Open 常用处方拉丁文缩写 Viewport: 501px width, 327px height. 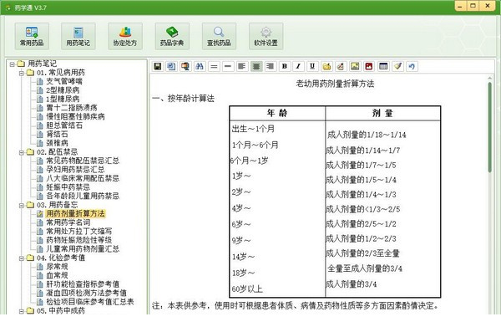79,231
